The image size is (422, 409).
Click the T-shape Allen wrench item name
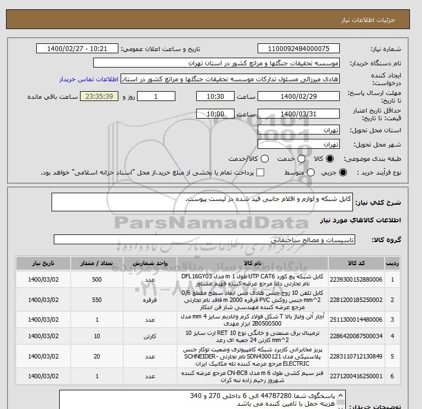click(253, 320)
